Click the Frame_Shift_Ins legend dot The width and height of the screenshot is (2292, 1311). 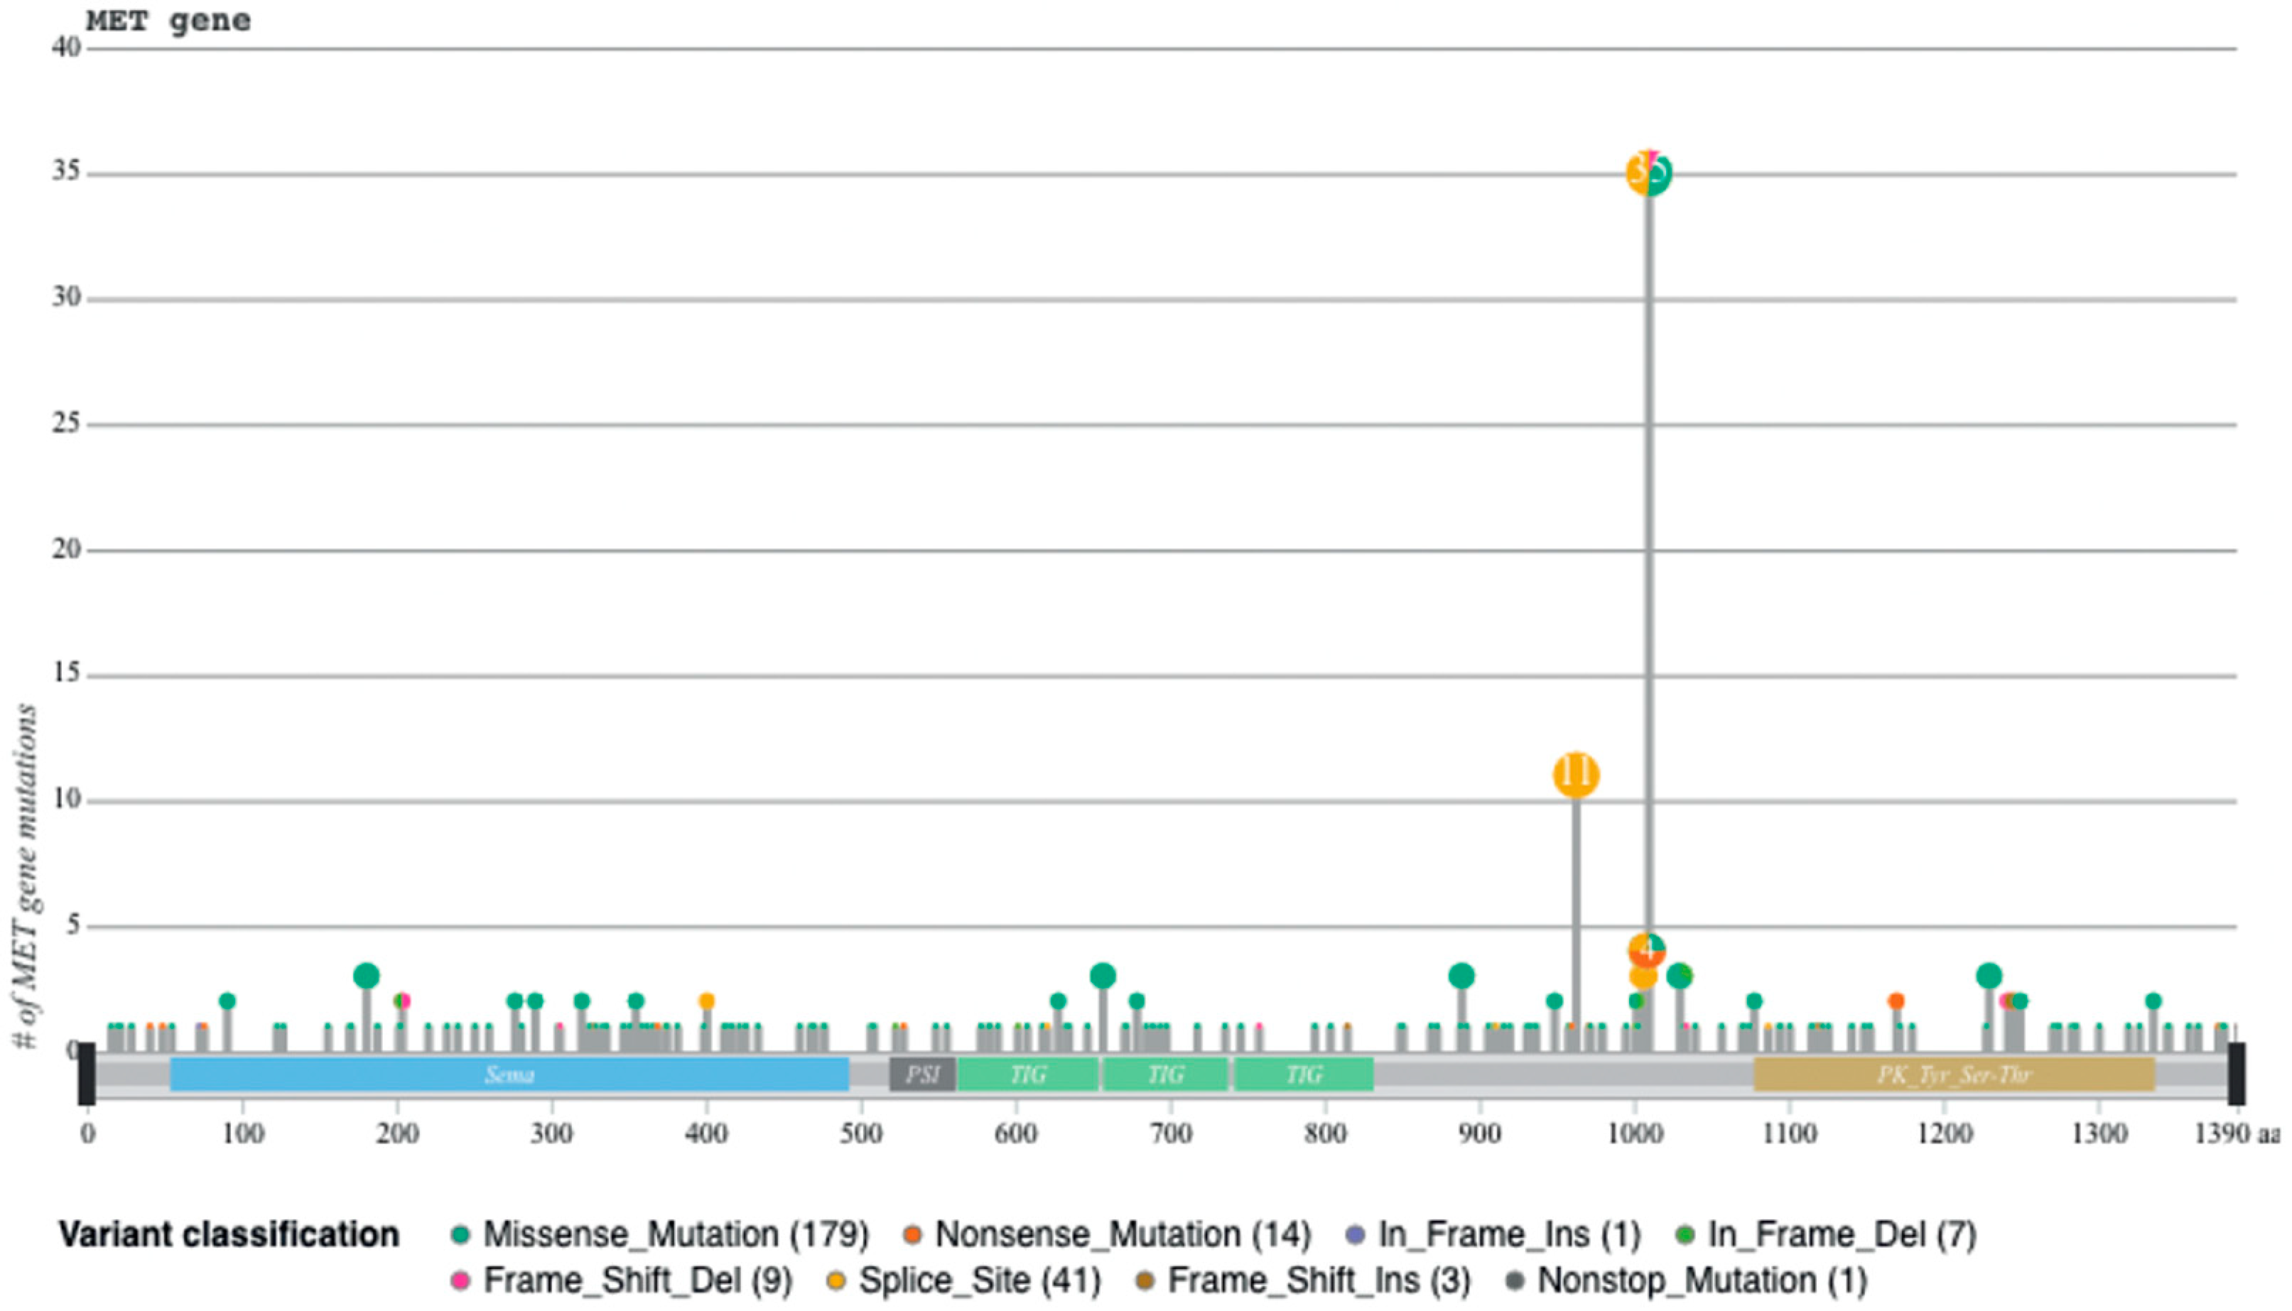coord(1145,1280)
